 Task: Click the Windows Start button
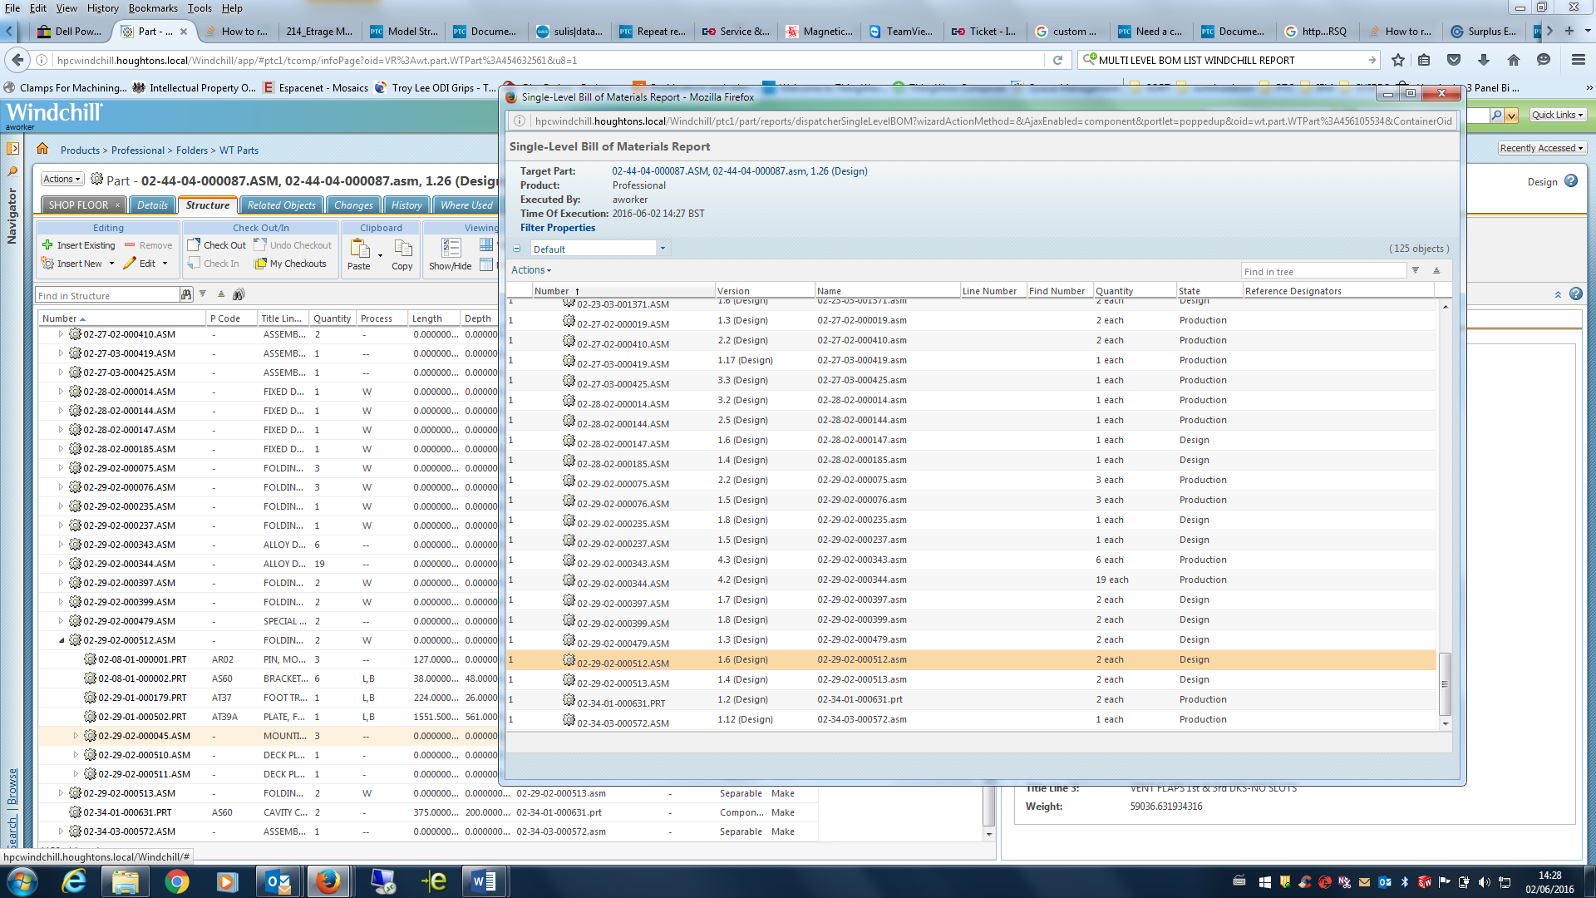click(x=22, y=881)
